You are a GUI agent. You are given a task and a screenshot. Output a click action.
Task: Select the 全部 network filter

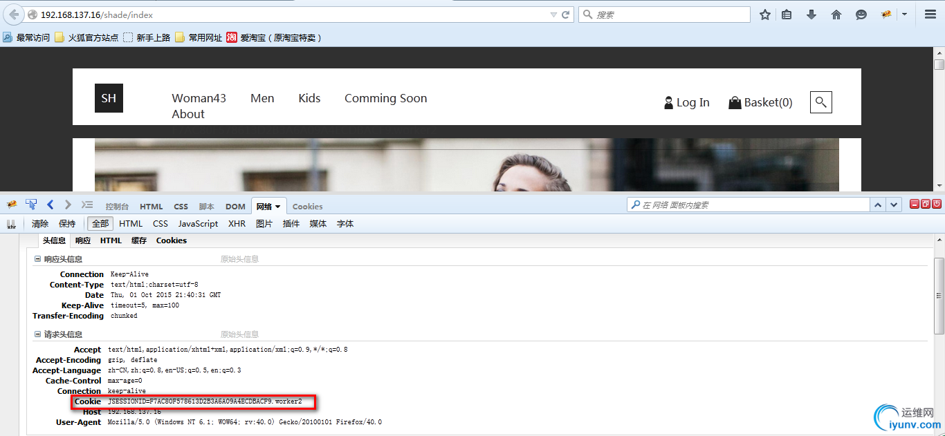(100, 224)
